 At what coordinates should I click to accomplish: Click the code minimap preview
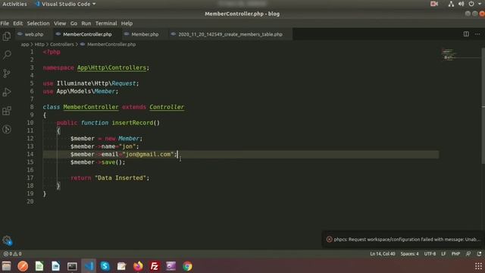(449, 54)
